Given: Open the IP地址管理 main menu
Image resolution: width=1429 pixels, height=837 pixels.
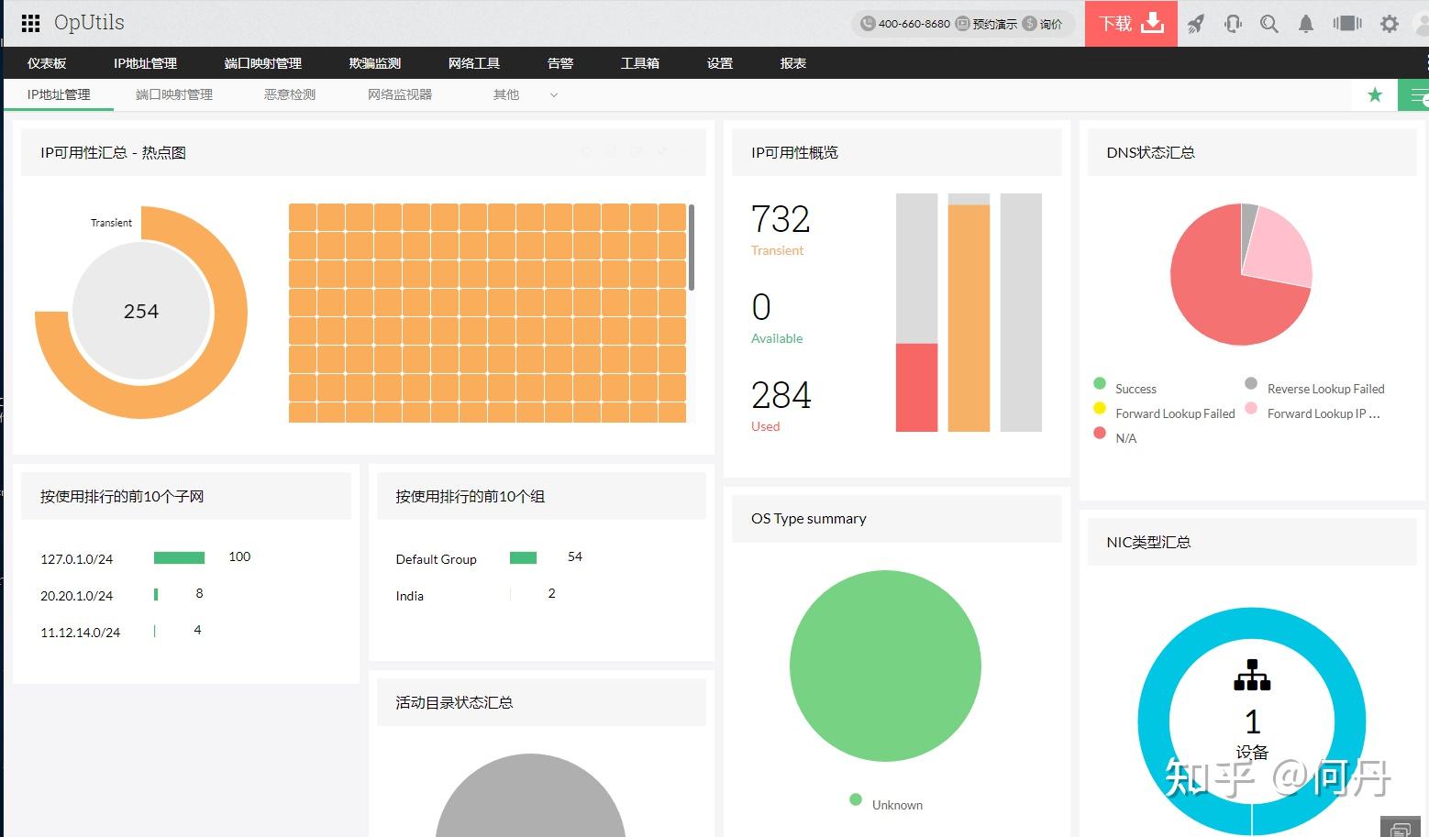Looking at the screenshot, I should (x=145, y=63).
